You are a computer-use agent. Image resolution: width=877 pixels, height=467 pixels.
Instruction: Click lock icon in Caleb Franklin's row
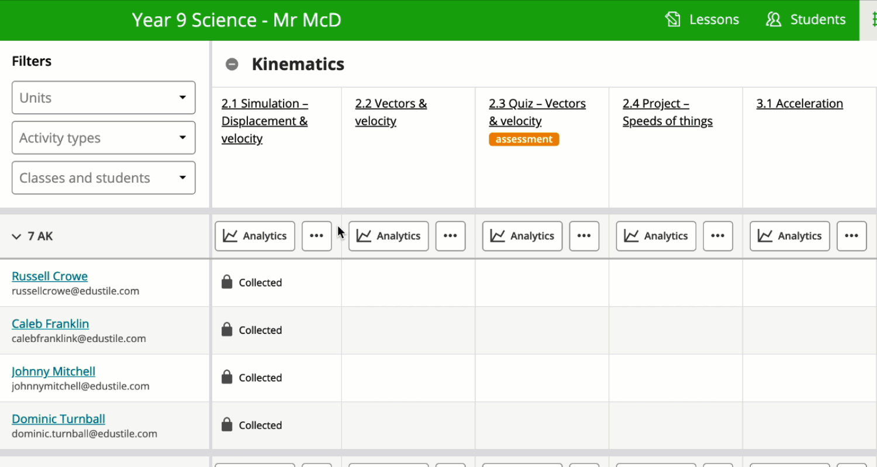coord(227,330)
